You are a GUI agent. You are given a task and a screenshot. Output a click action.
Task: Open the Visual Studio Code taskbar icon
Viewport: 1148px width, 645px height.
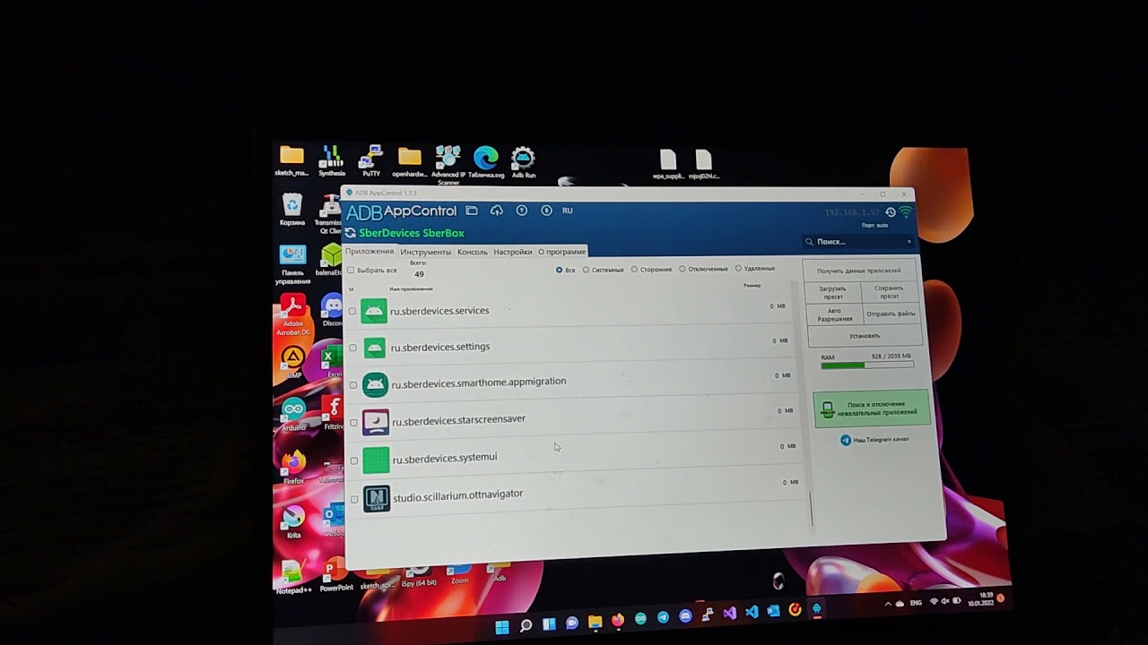tap(752, 612)
